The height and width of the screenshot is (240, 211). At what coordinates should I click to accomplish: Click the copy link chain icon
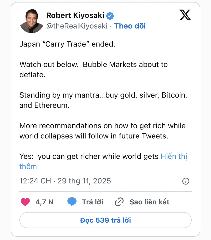[119, 202]
